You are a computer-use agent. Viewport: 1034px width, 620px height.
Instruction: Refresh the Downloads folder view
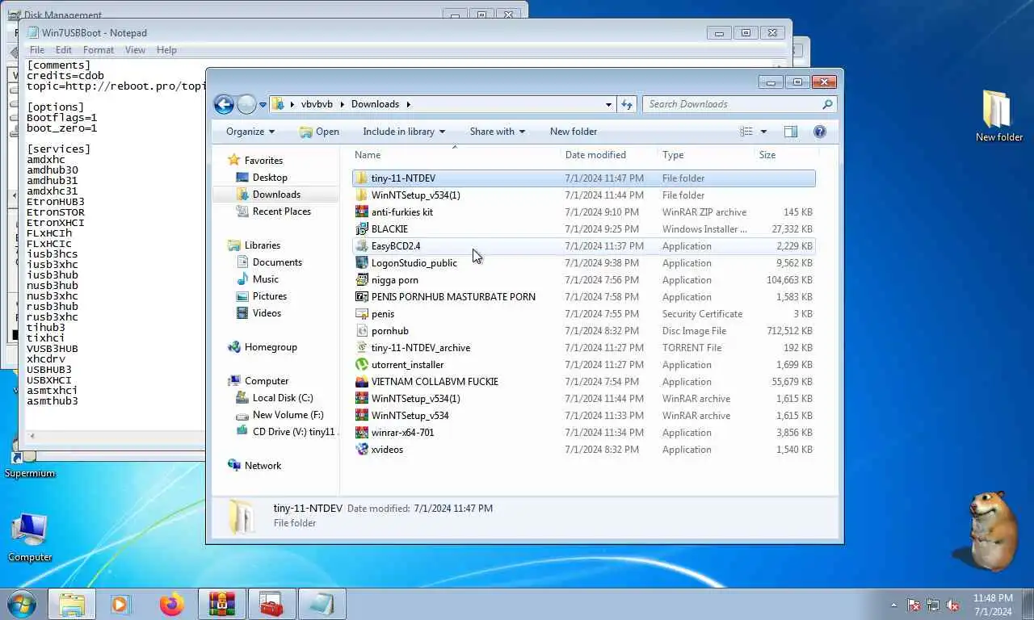click(x=627, y=104)
